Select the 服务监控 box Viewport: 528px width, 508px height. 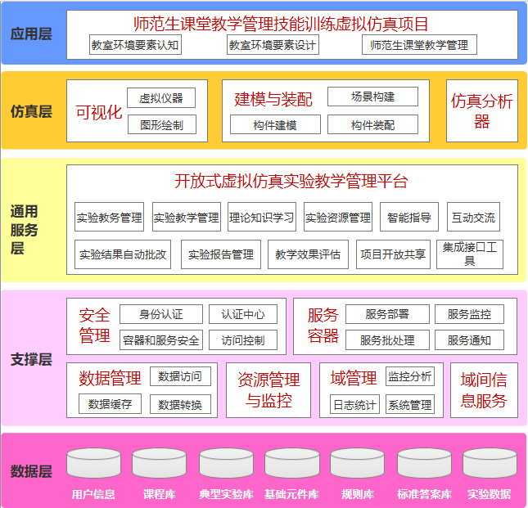(469, 314)
